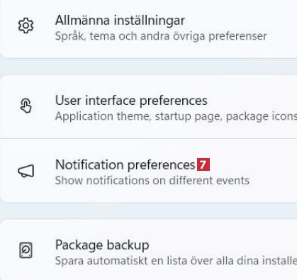Click the gear icon for Allmänna inställningar
Screen dimensions: 297x280
[x=26, y=26]
